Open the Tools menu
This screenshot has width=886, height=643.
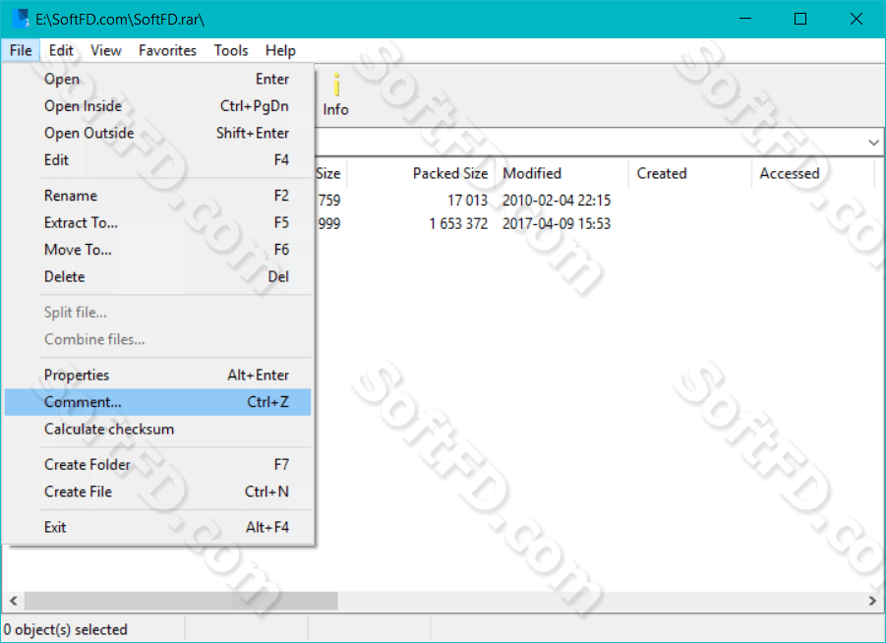(x=230, y=50)
